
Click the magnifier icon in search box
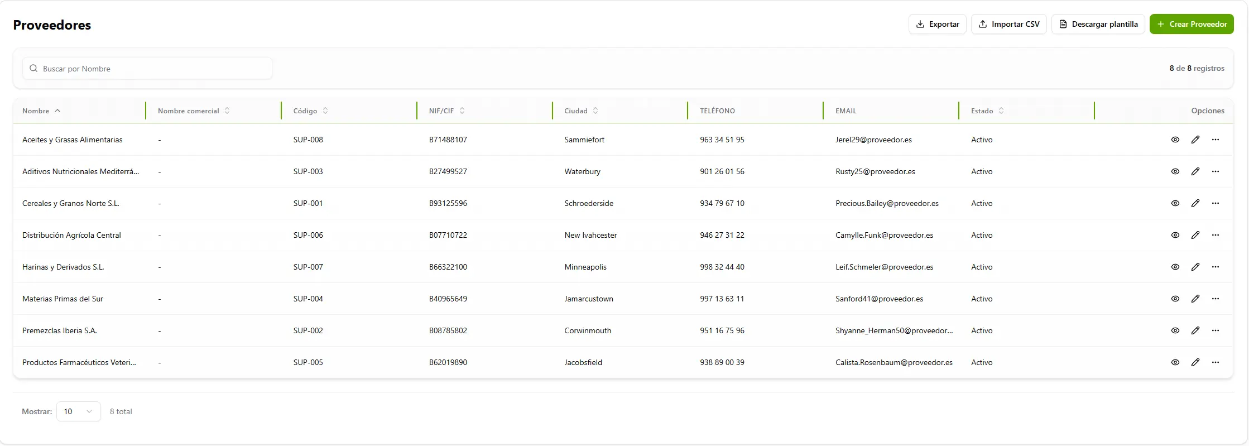pos(33,69)
